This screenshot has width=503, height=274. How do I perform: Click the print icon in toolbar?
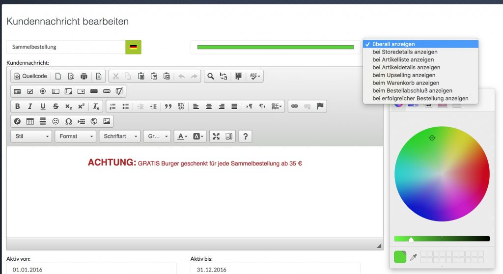click(84, 76)
